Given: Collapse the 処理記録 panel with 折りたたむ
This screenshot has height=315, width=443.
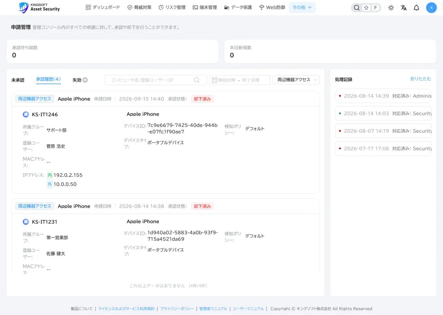Looking at the screenshot, I should 421,79.
